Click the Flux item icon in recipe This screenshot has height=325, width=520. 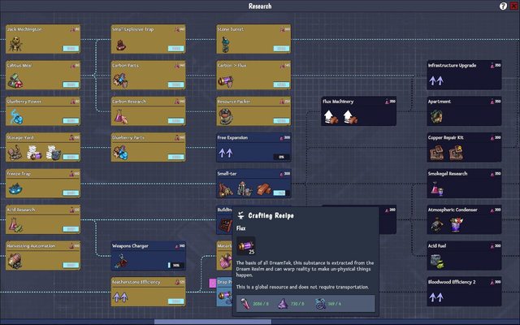click(247, 245)
